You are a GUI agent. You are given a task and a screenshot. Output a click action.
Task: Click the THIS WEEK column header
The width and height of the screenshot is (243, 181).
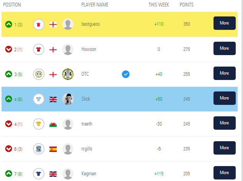[159, 5]
